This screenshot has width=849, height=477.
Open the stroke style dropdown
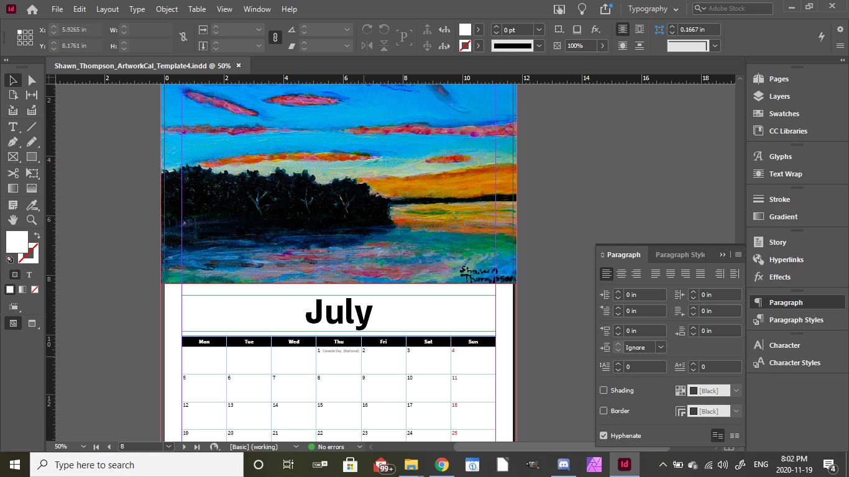pos(539,45)
